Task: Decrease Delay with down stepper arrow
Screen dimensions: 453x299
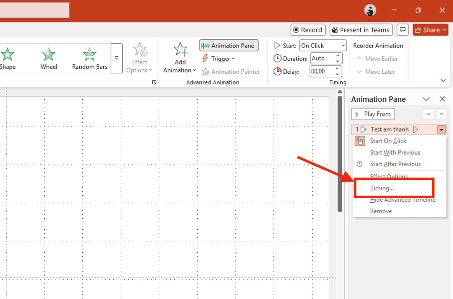Action: pyautogui.click(x=337, y=74)
